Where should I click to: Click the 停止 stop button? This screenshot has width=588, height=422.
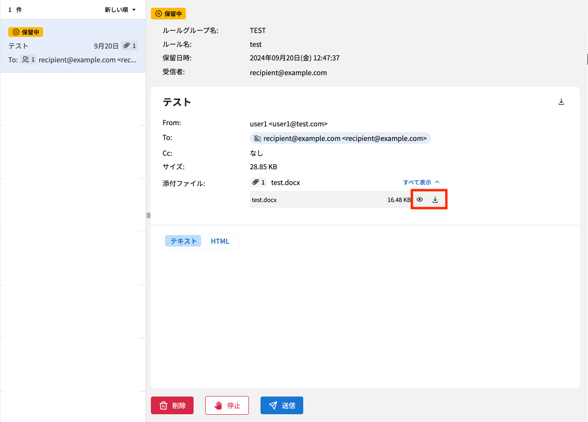(x=227, y=406)
